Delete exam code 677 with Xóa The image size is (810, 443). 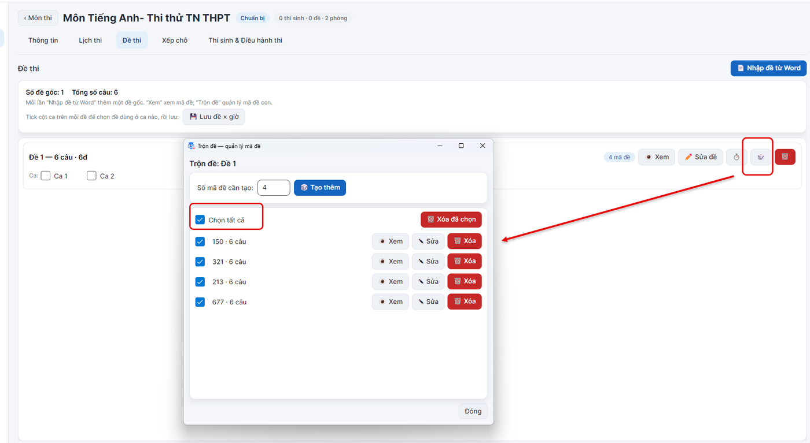[465, 301]
